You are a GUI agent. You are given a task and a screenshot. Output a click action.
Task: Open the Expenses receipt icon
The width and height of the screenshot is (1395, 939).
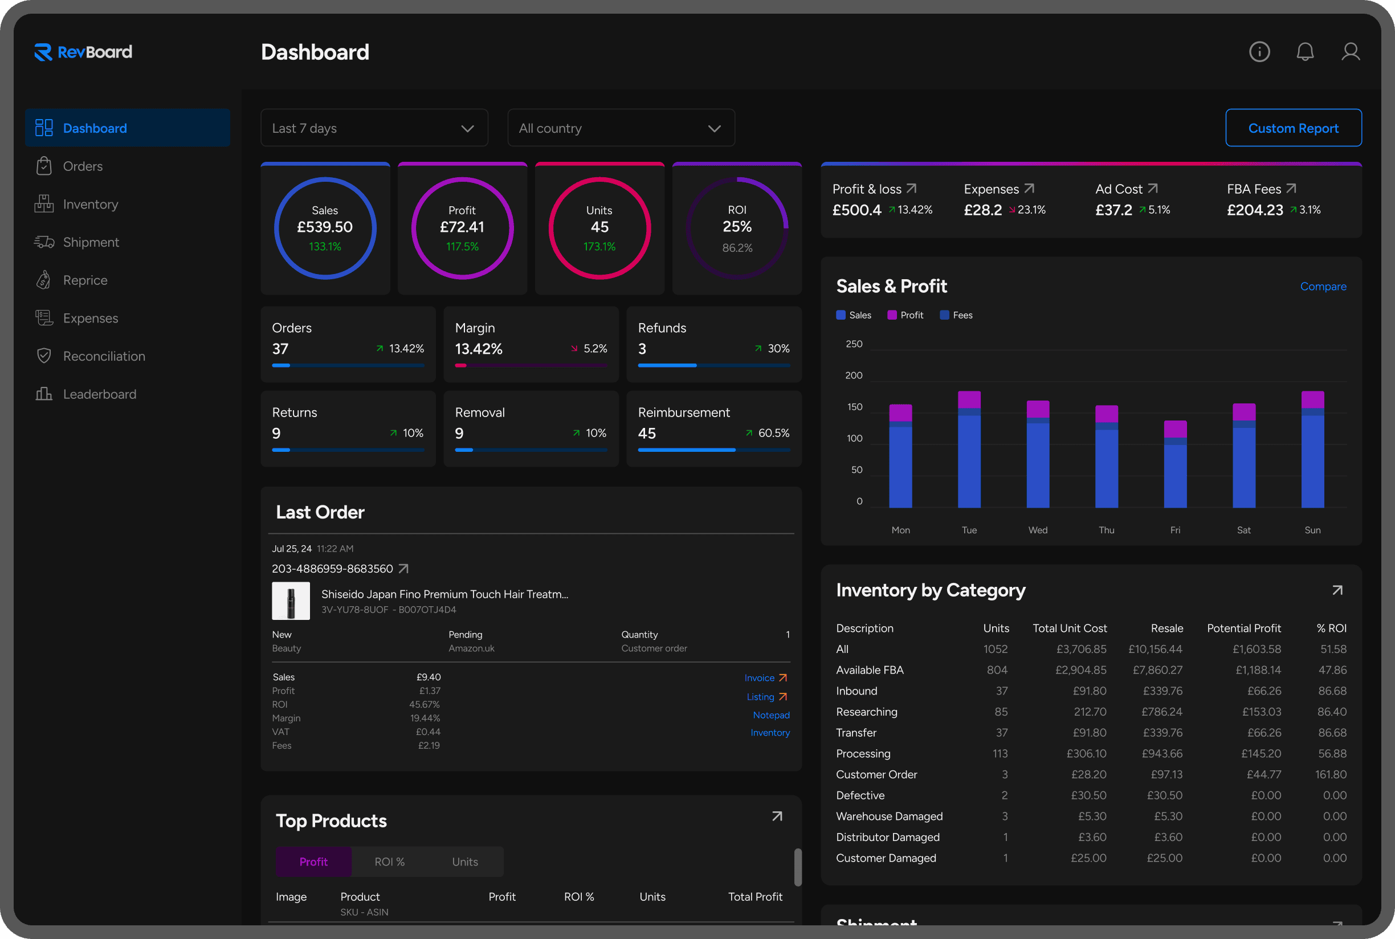tap(44, 318)
